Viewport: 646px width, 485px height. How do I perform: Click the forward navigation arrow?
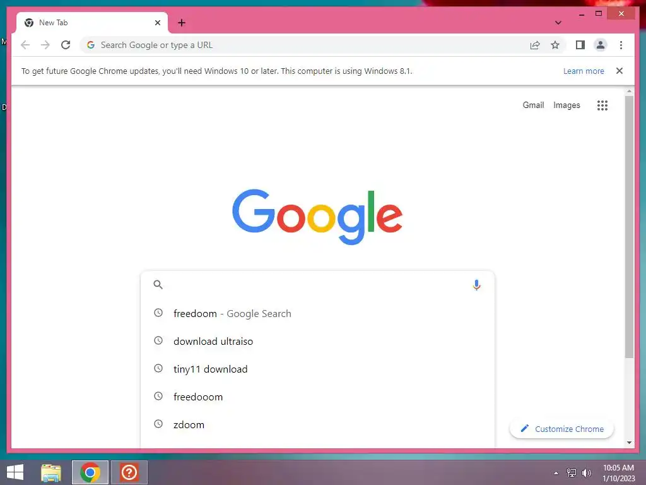tap(45, 45)
